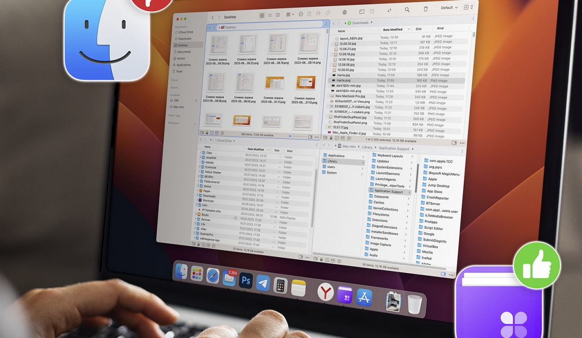Open Yandex Browser from the Dock
Screen dimensions: 582x338
coord(325,292)
